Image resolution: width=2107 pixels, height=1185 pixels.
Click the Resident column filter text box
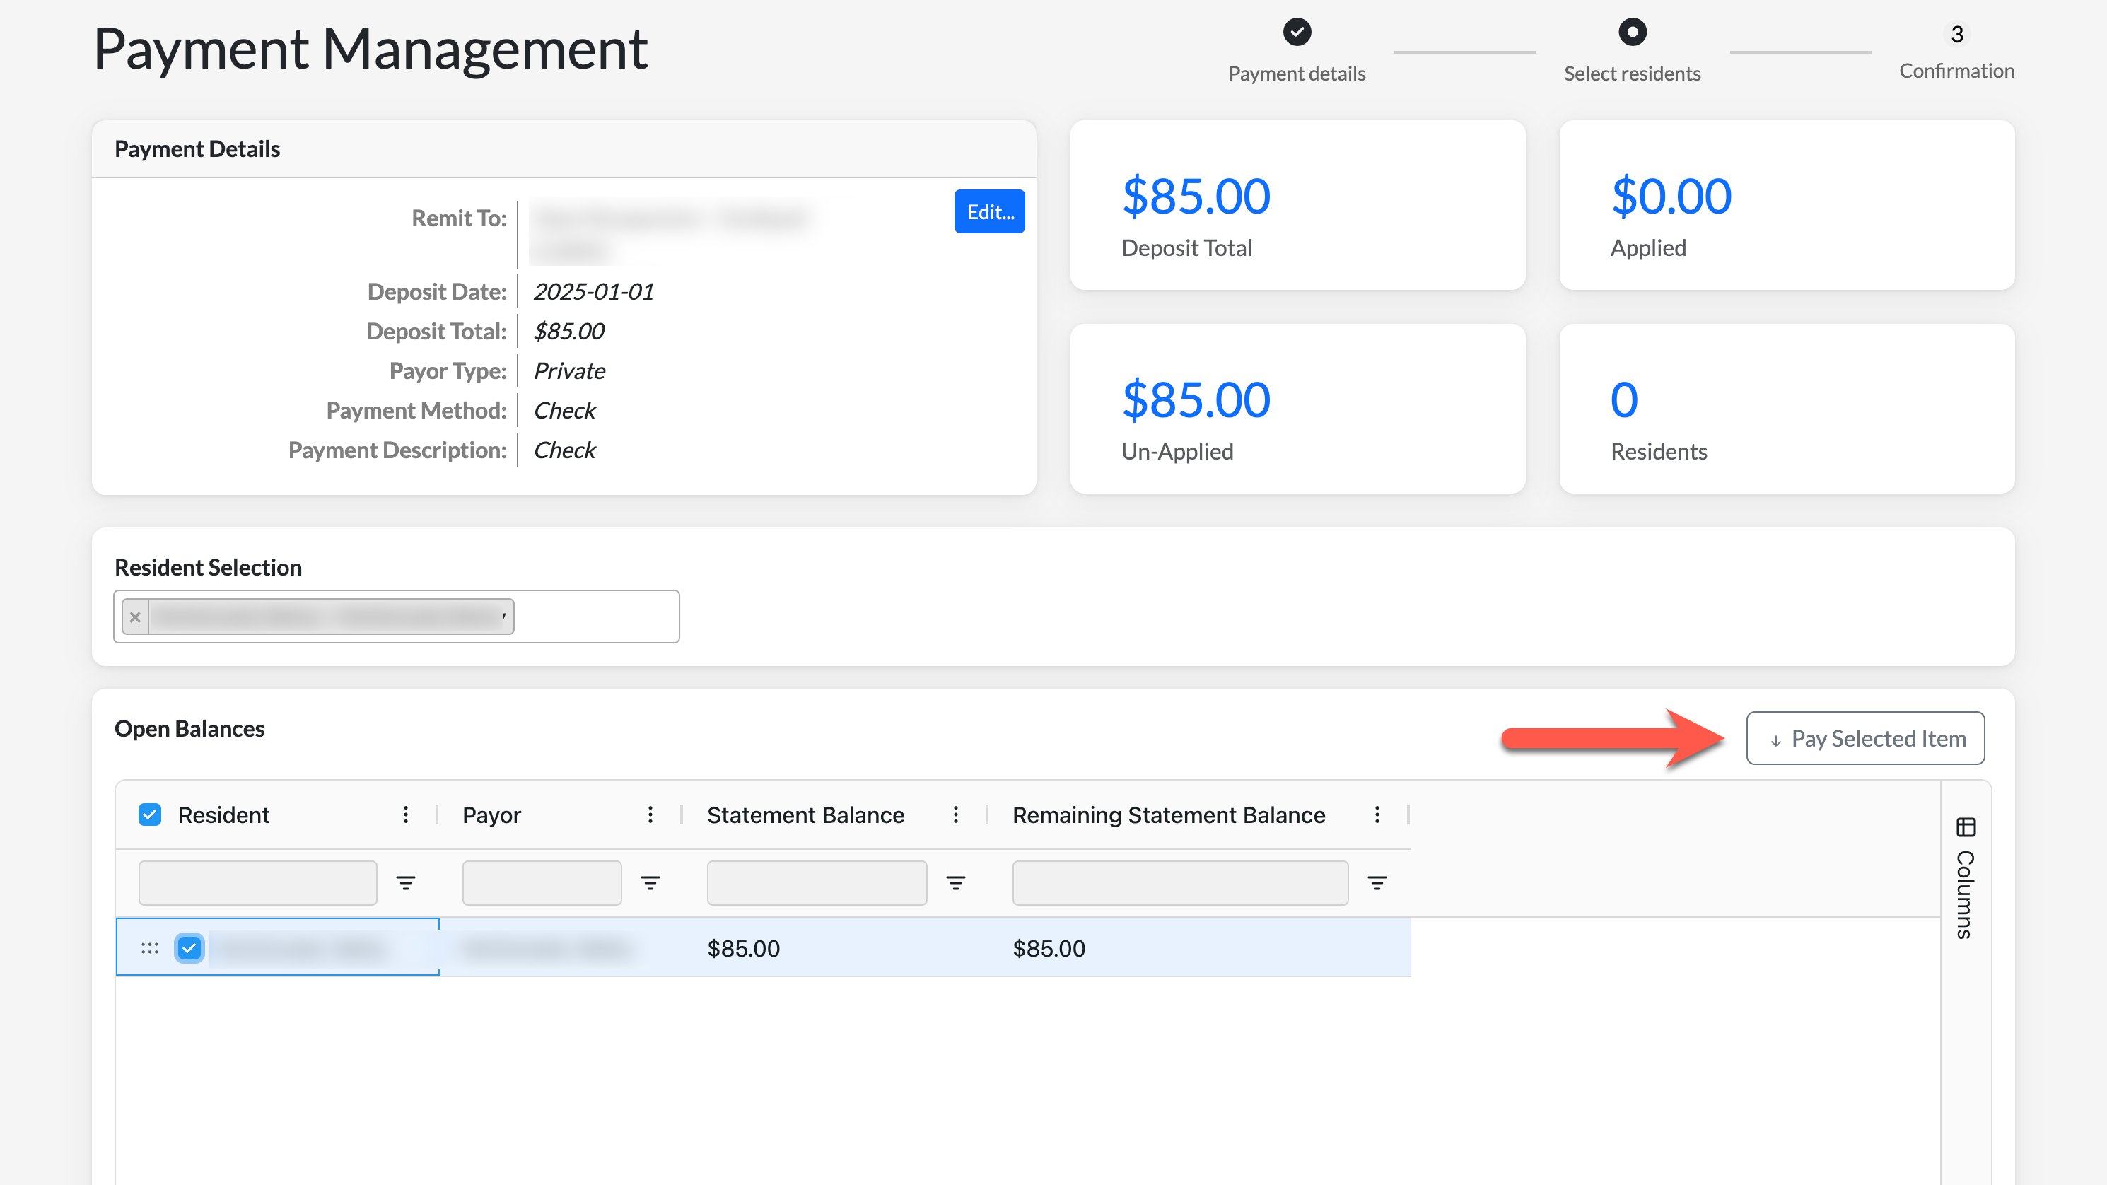click(x=257, y=882)
